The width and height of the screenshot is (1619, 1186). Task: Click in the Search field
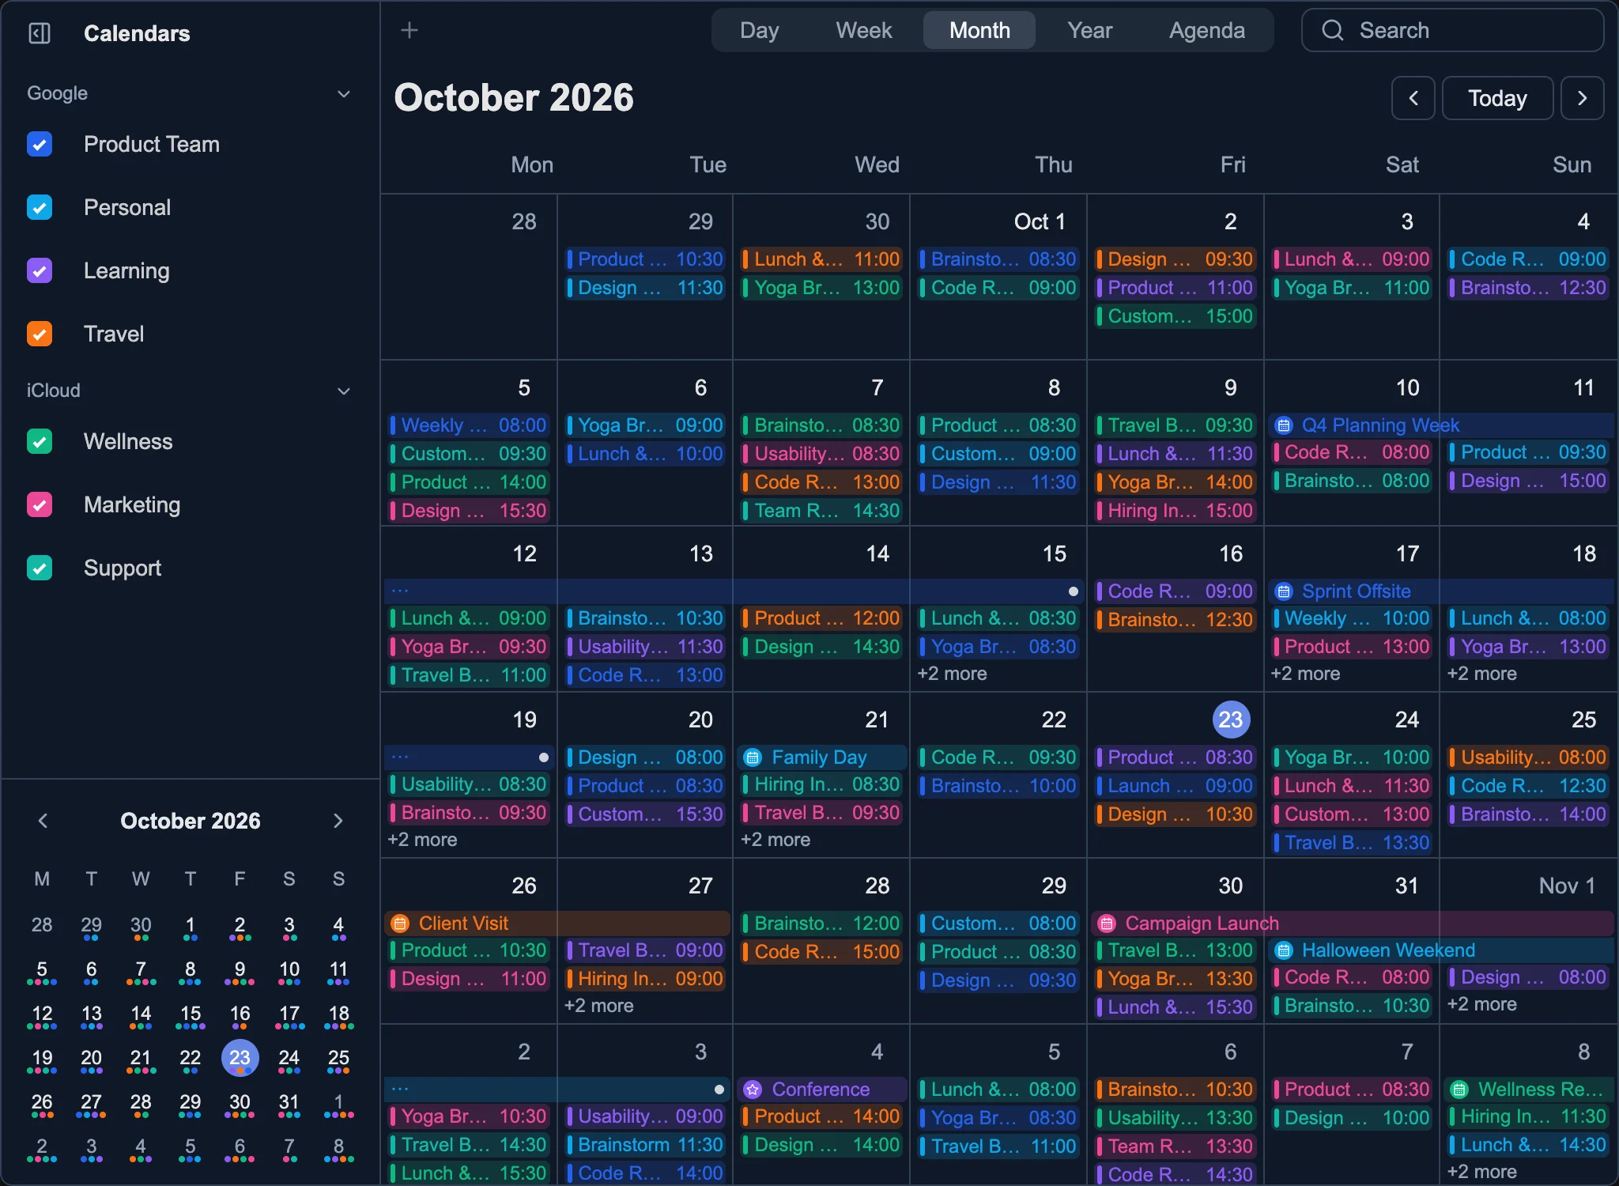pos(1452,30)
